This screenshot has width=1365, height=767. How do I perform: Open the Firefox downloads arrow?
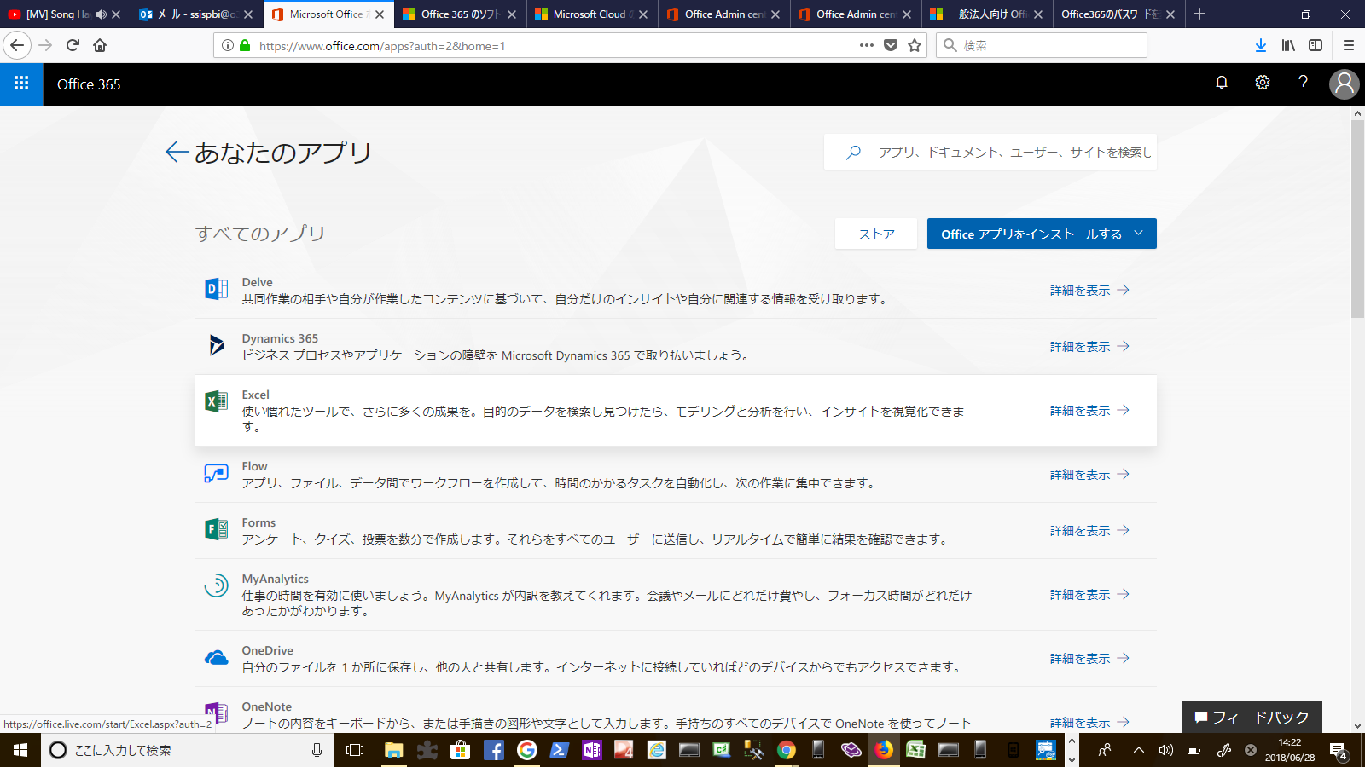(1261, 45)
